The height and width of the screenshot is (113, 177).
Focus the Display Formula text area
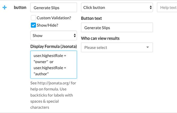(53, 64)
